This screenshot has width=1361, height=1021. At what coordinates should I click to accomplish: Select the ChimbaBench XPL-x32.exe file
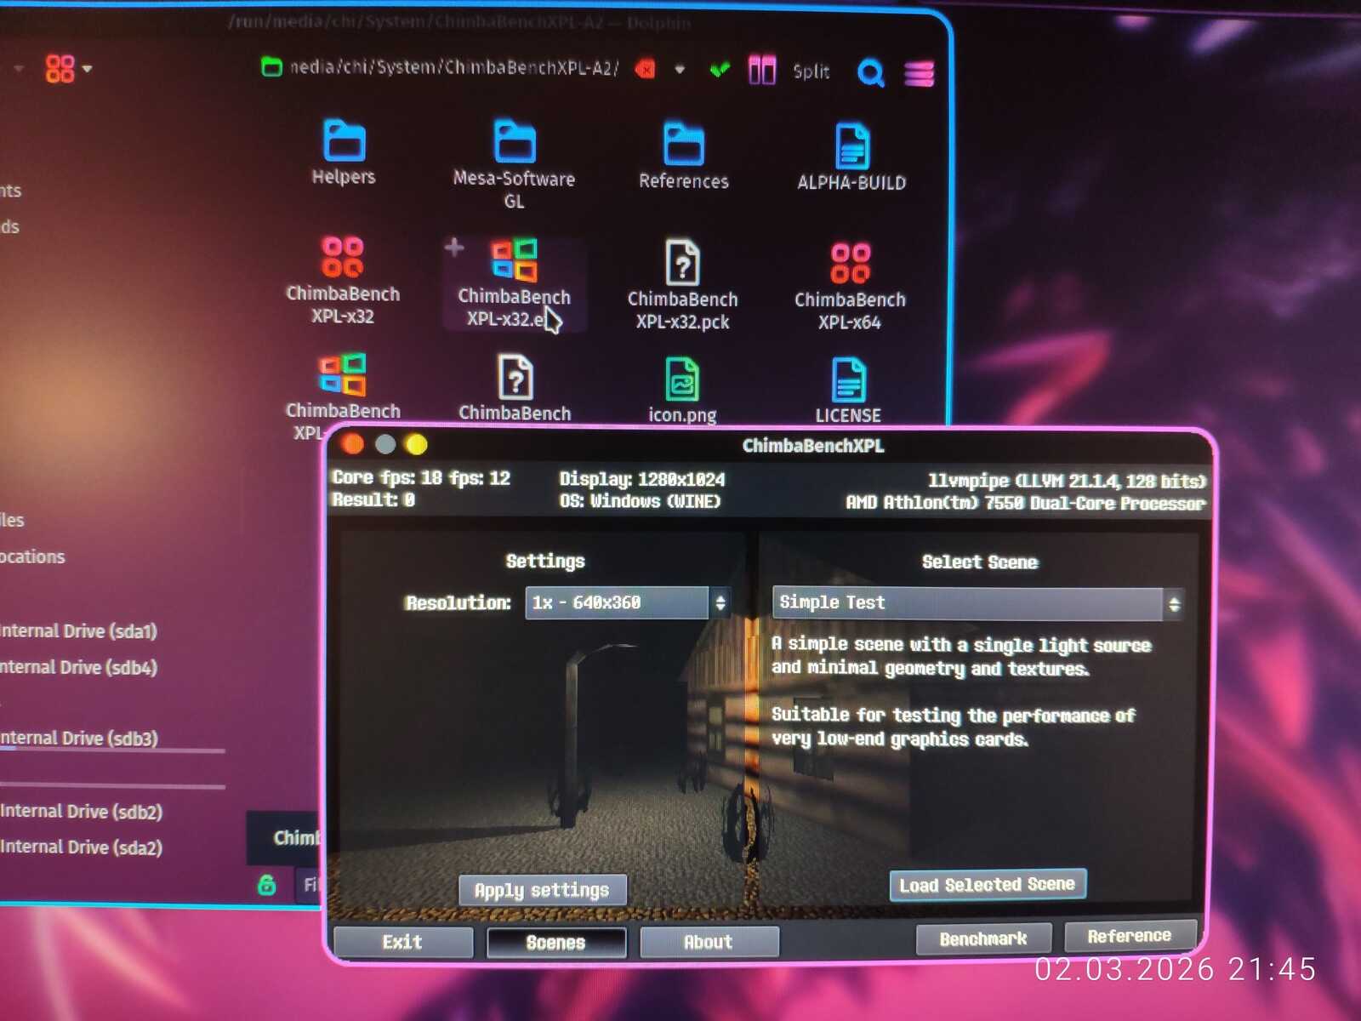tap(514, 283)
